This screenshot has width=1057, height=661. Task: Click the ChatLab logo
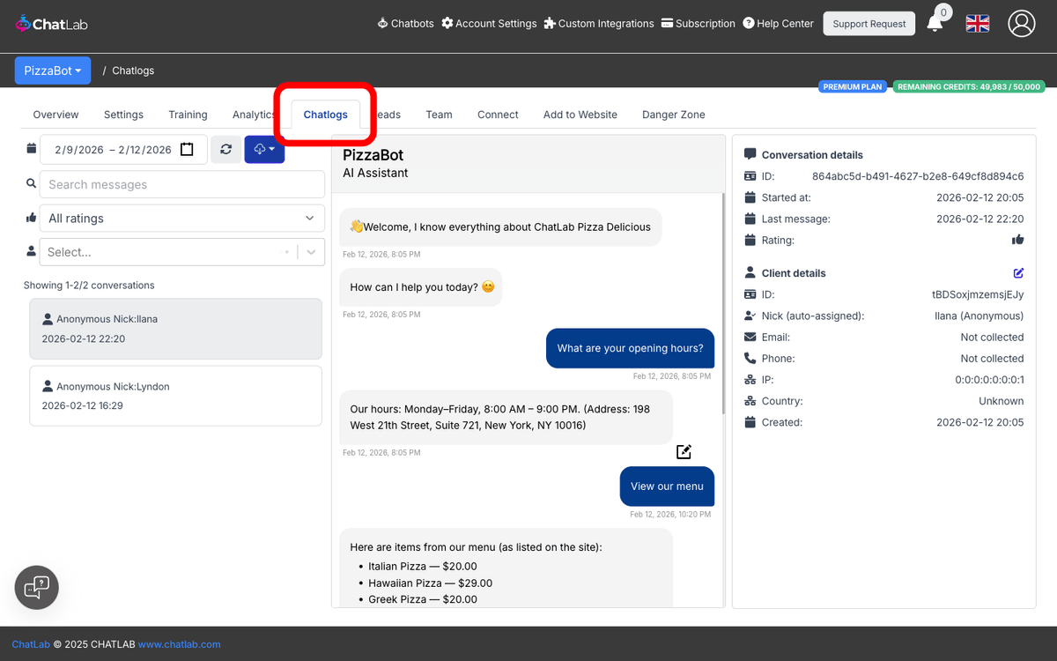pos(50,24)
